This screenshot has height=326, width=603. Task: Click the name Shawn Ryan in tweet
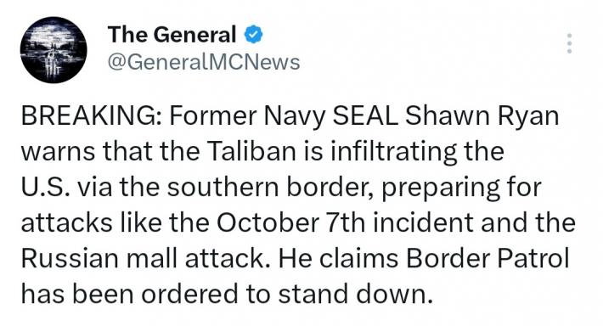(x=482, y=116)
